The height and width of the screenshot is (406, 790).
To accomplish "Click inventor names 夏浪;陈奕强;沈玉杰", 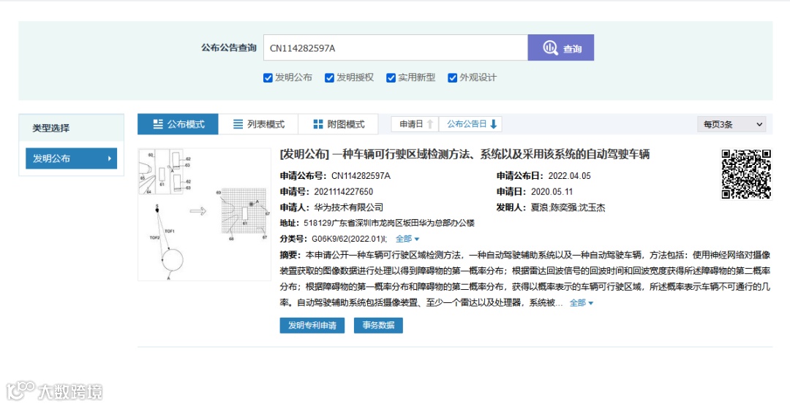I will tap(568, 207).
